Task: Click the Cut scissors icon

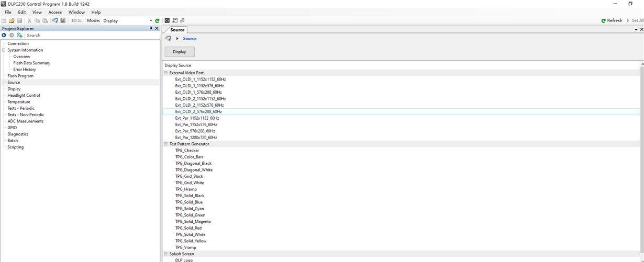Action: pos(29,20)
